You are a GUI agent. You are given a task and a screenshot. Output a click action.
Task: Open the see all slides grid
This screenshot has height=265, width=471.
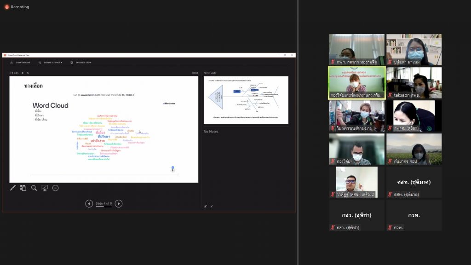[x=23, y=188]
